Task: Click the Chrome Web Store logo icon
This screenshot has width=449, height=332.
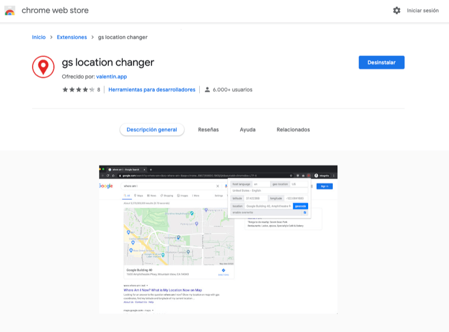Action: coord(10,11)
